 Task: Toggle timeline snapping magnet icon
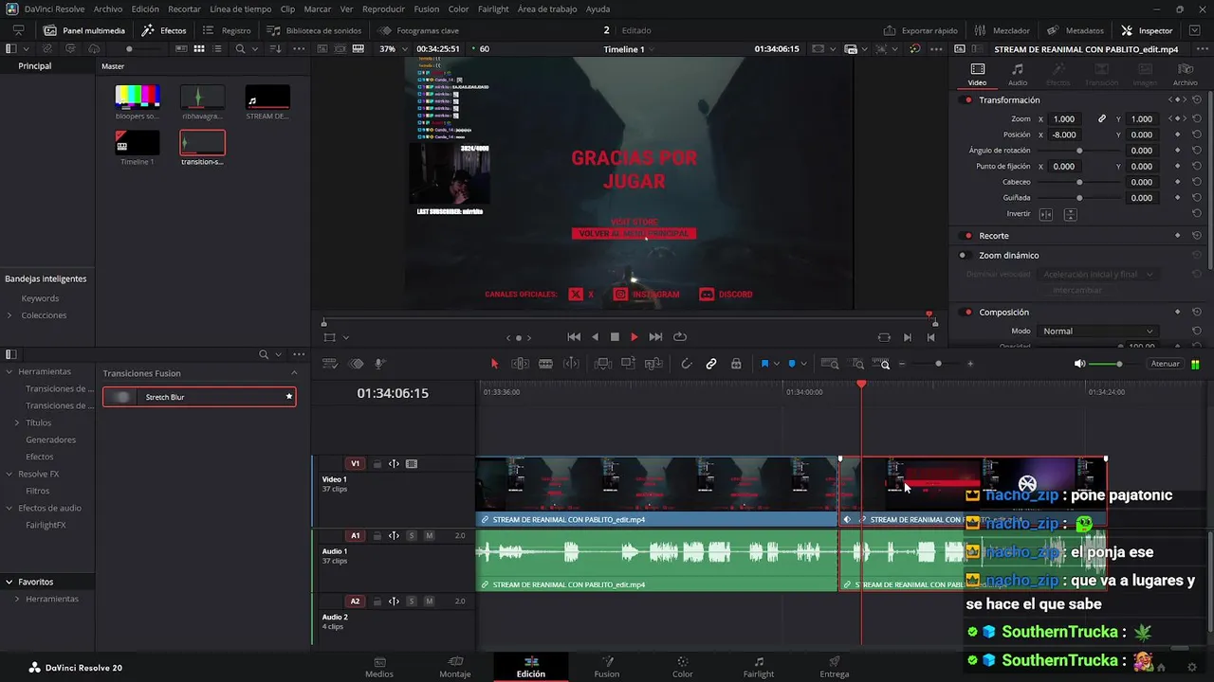(687, 364)
